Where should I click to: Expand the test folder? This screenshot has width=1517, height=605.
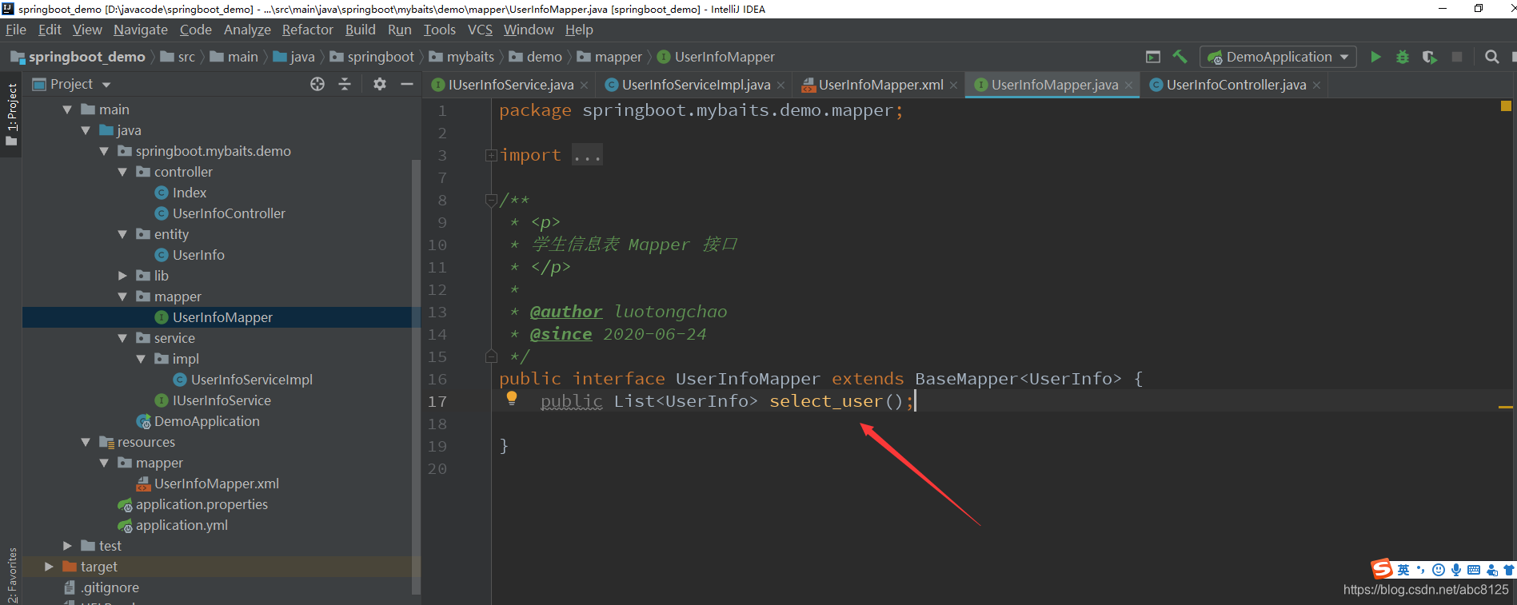point(67,546)
